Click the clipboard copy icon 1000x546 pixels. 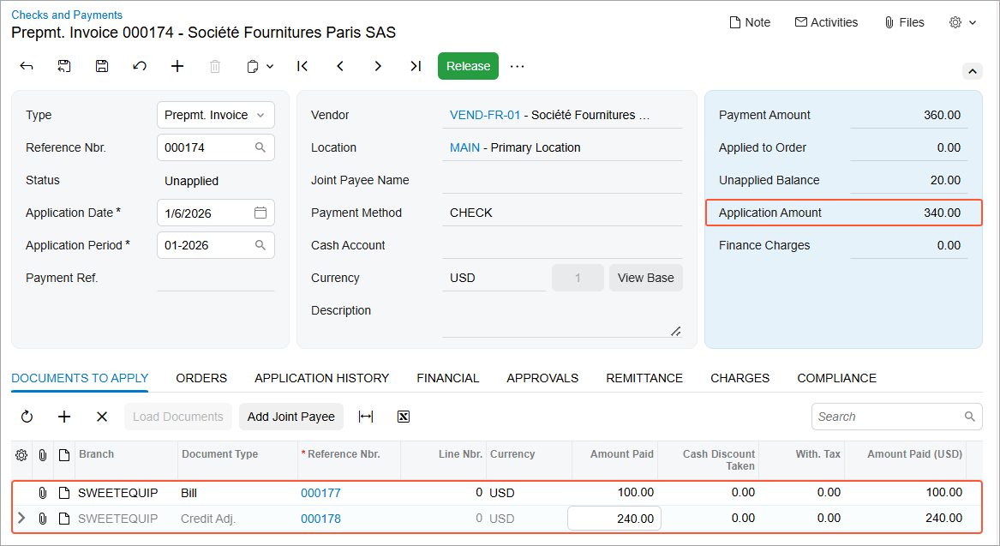pyautogui.click(x=253, y=66)
